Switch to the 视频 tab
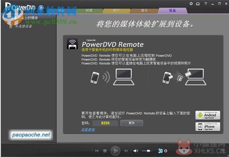229x157 pixels. pyautogui.click(x=89, y=11)
